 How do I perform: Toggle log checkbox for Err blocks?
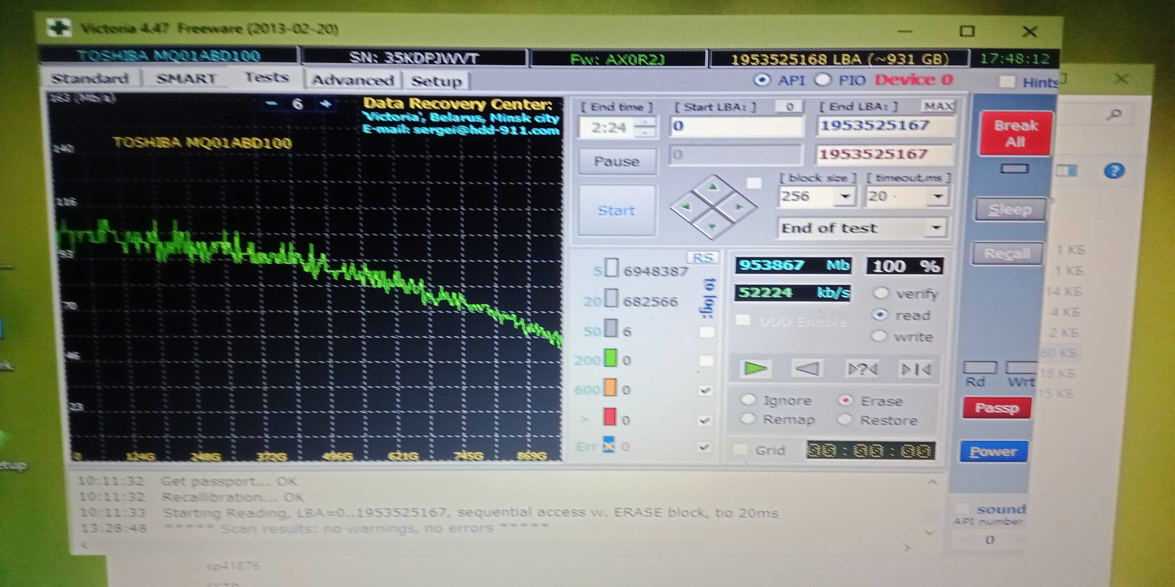pos(704,448)
